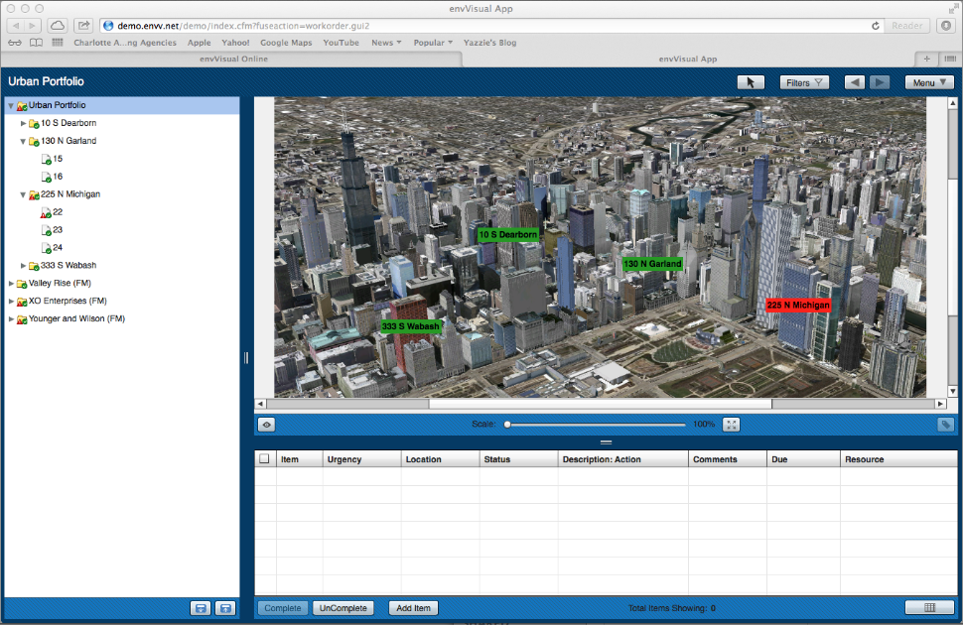
Task: Open the Popular bookmarks menu
Action: [x=433, y=43]
